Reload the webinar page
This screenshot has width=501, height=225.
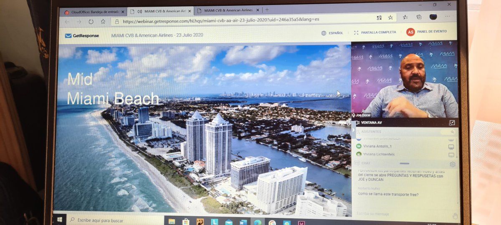click(91, 22)
